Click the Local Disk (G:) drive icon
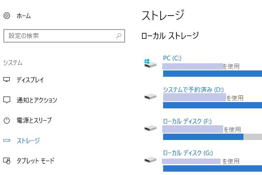The width and height of the screenshot is (262, 175). click(150, 159)
